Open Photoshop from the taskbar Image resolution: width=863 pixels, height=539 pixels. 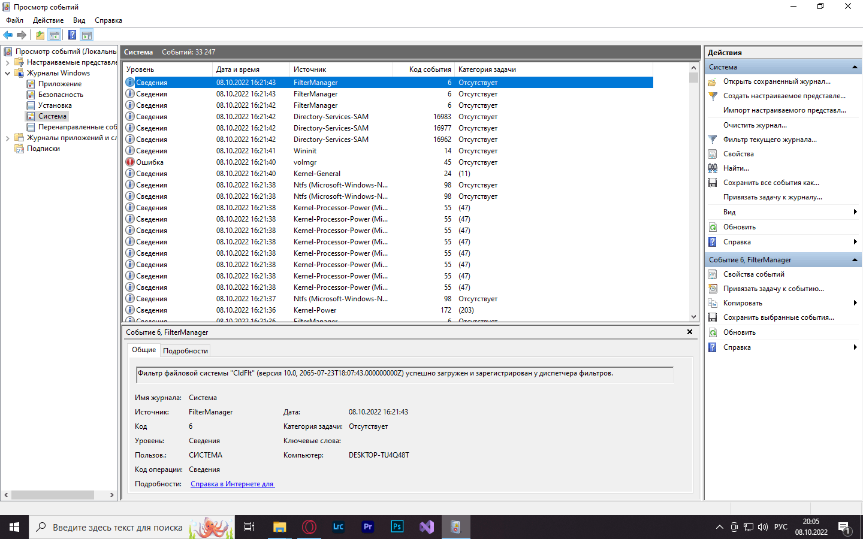[x=397, y=527]
